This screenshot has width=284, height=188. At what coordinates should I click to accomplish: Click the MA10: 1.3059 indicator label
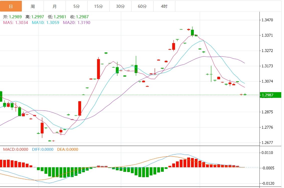point(45,23)
